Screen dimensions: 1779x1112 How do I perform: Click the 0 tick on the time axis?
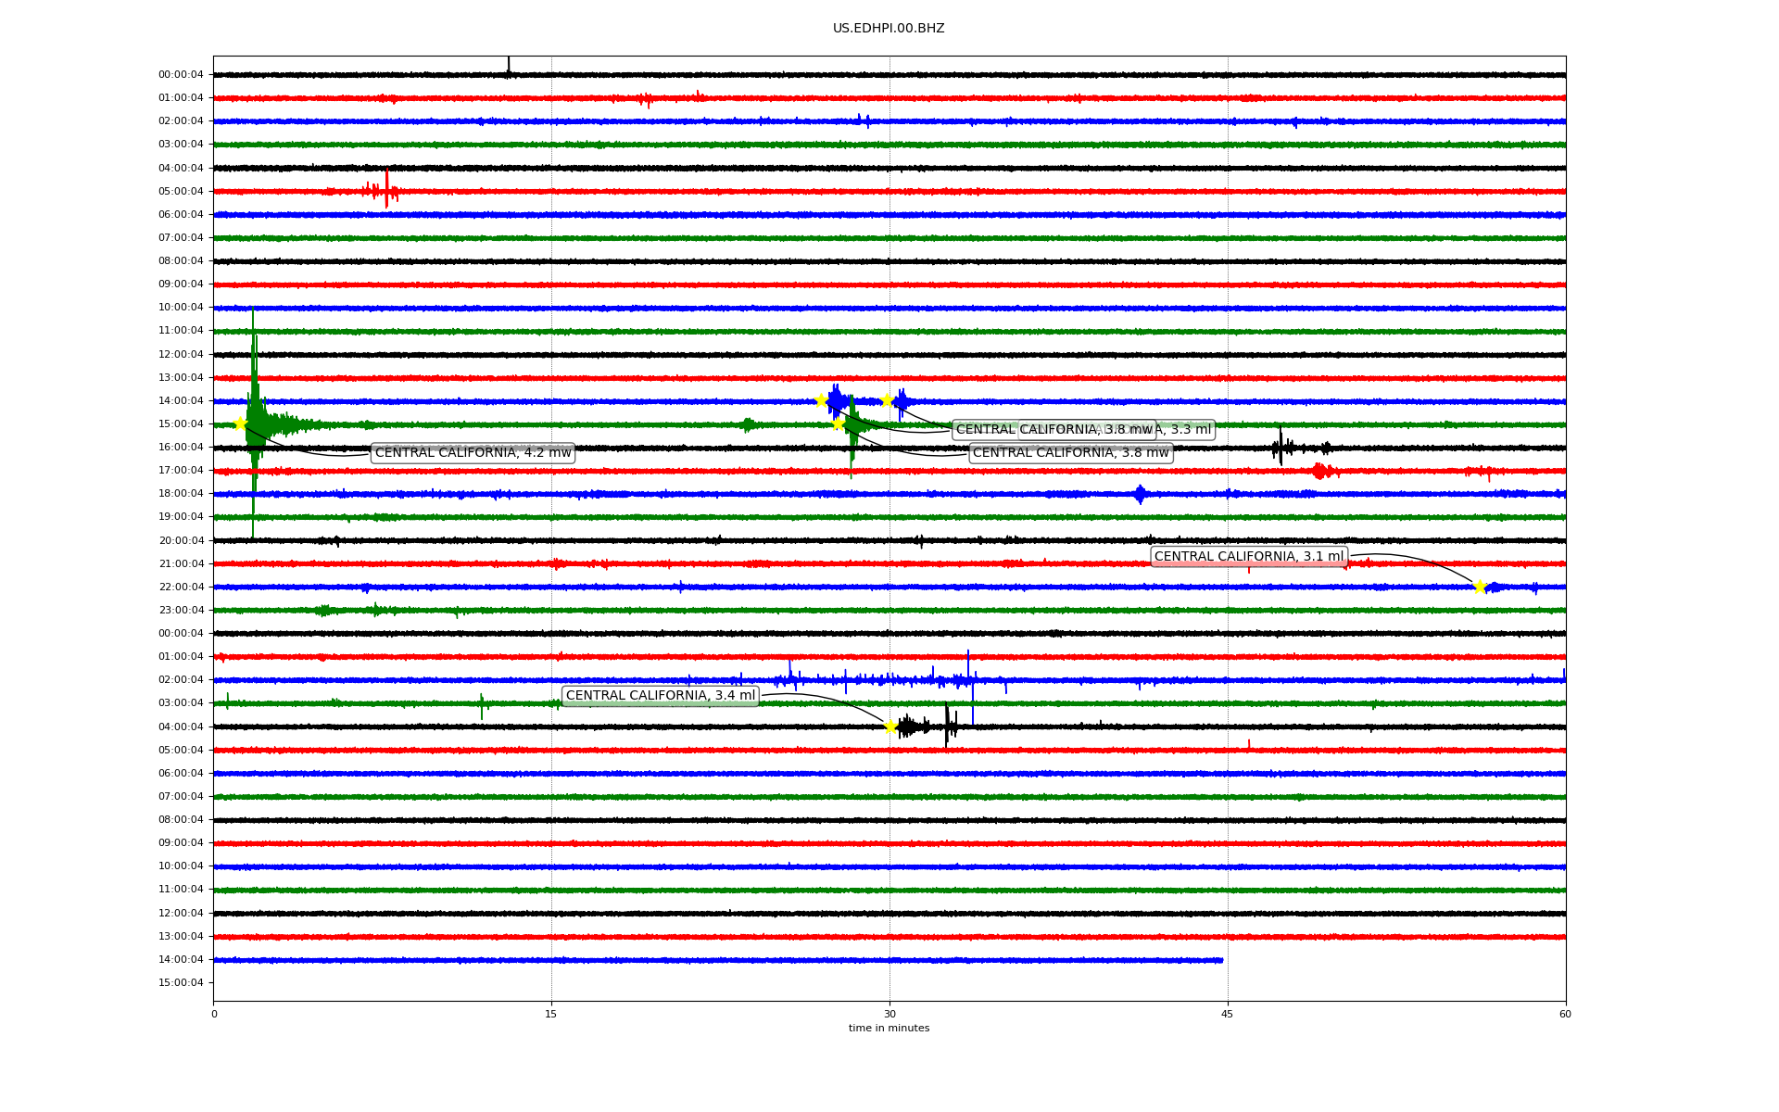pos(214,1014)
